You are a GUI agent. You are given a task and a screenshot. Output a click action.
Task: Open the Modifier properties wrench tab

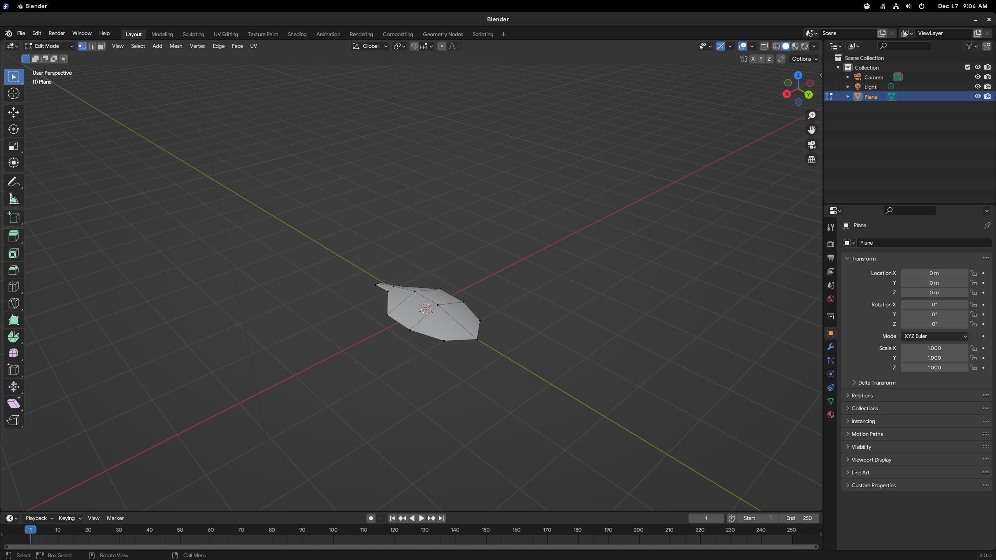click(831, 346)
